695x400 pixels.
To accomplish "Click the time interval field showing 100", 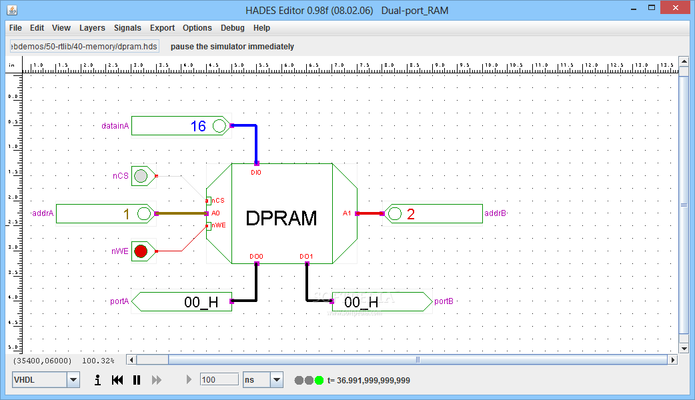I will (x=219, y=379).
